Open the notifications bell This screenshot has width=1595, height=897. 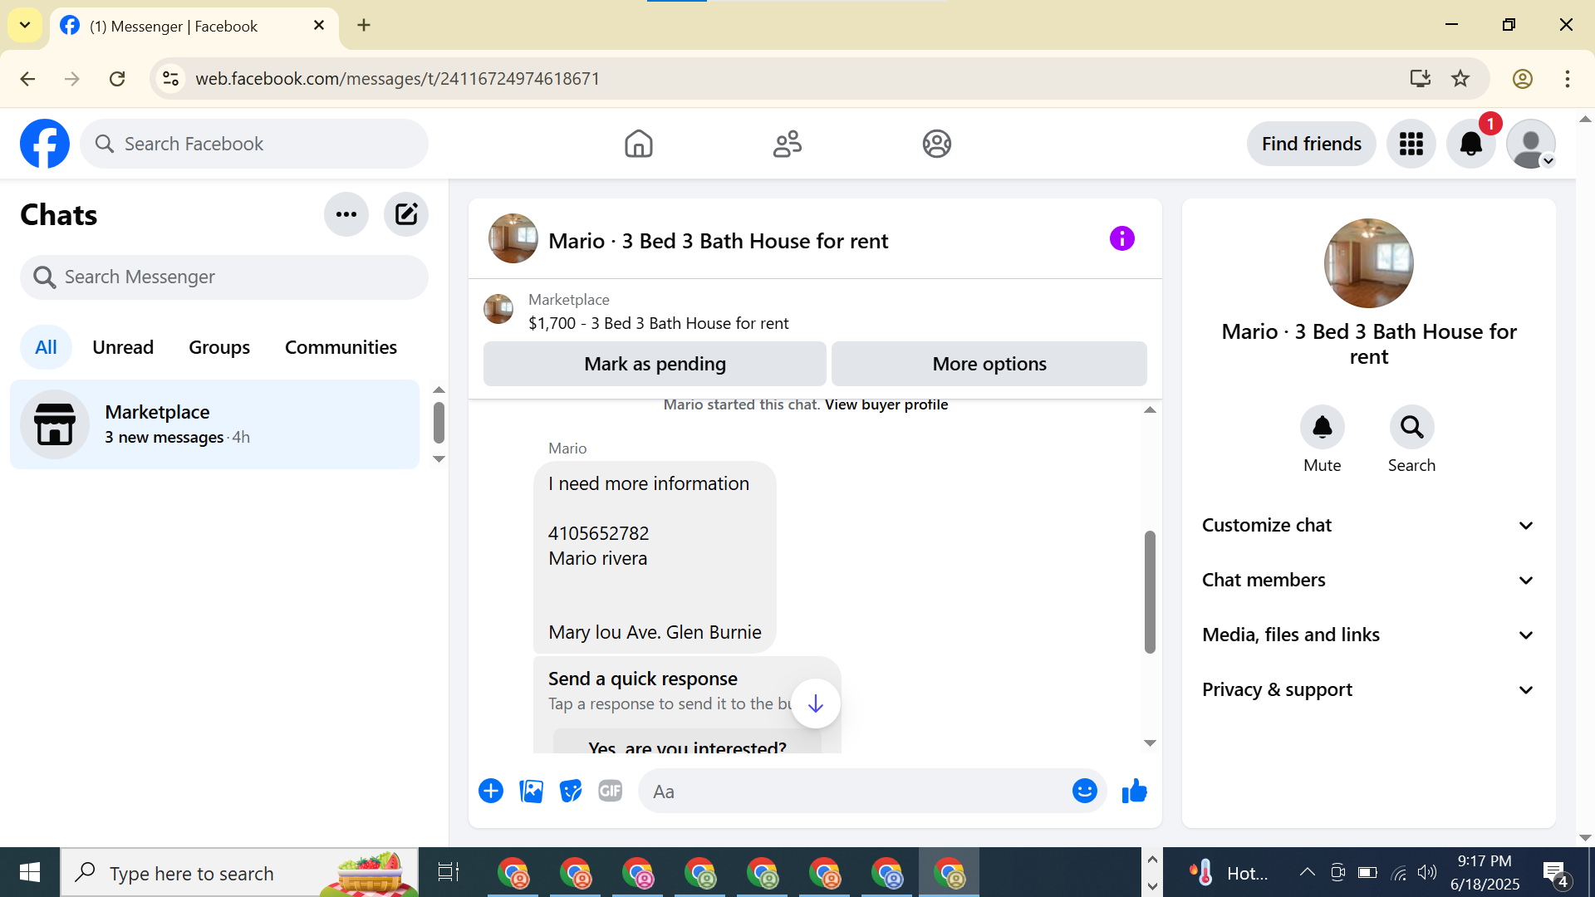tap(1470, 144)
